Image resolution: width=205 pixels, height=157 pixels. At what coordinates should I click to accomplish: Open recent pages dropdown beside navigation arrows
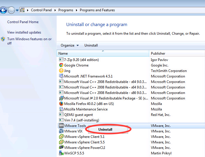coord(17,10)
